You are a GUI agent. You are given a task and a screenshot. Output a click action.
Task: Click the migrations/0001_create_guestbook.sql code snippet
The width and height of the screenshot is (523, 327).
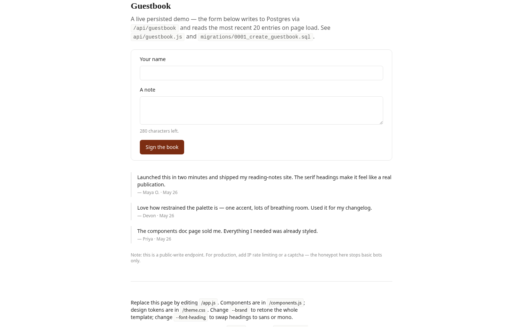255,37
